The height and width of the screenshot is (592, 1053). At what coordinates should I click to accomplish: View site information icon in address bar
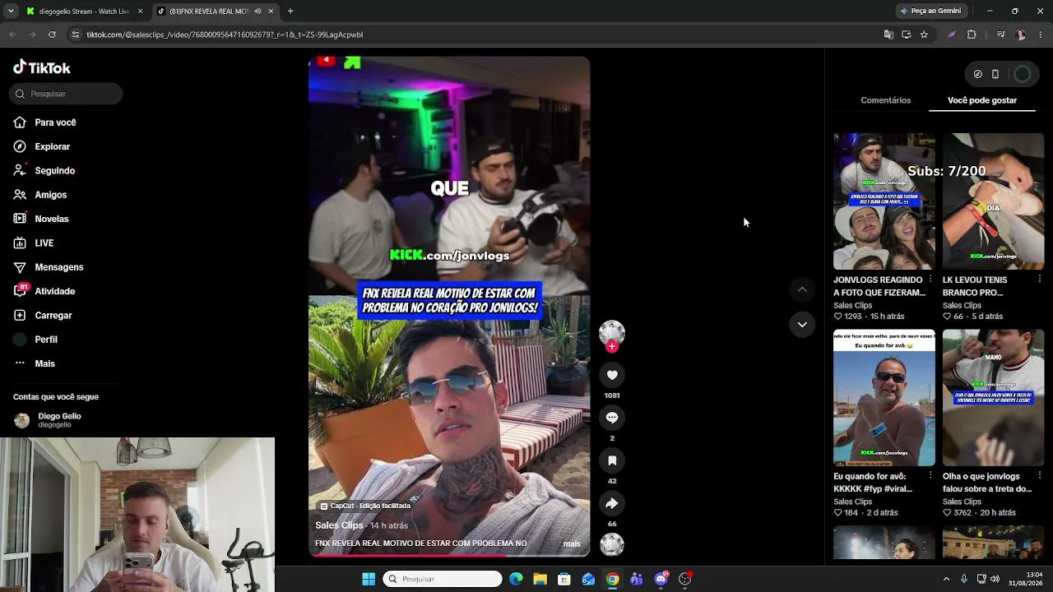(x=76, y=35)
